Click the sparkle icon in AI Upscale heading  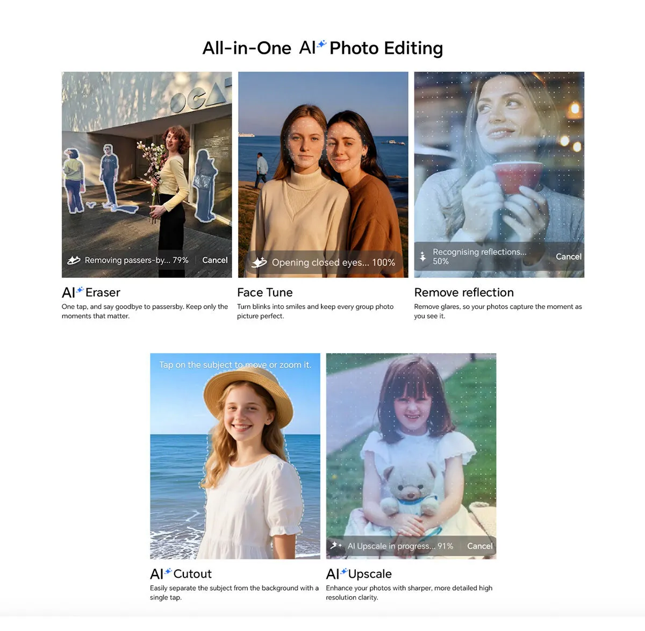[344, 571]
